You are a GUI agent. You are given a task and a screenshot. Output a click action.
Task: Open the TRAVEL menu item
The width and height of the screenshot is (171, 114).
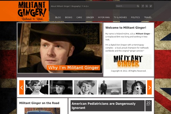[148, 17]
